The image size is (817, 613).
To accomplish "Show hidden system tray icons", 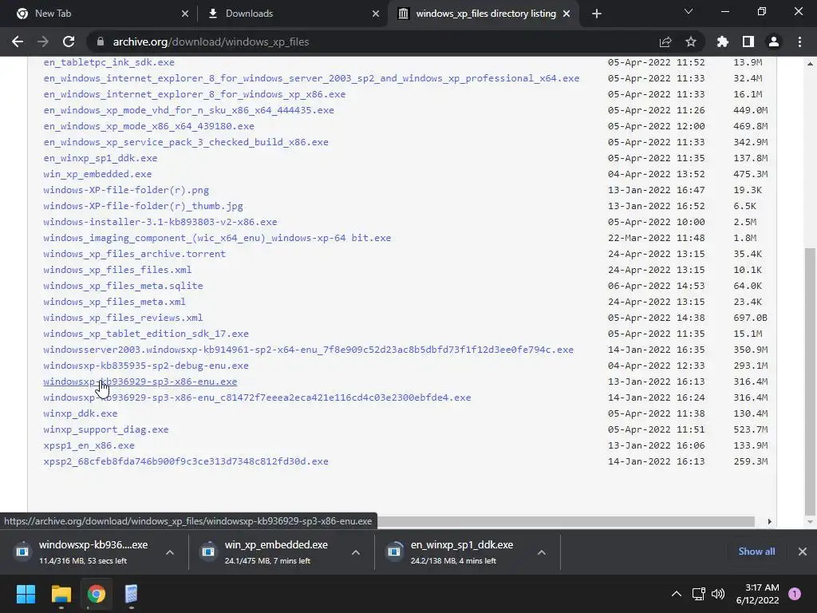I will [x=677, y=594].
